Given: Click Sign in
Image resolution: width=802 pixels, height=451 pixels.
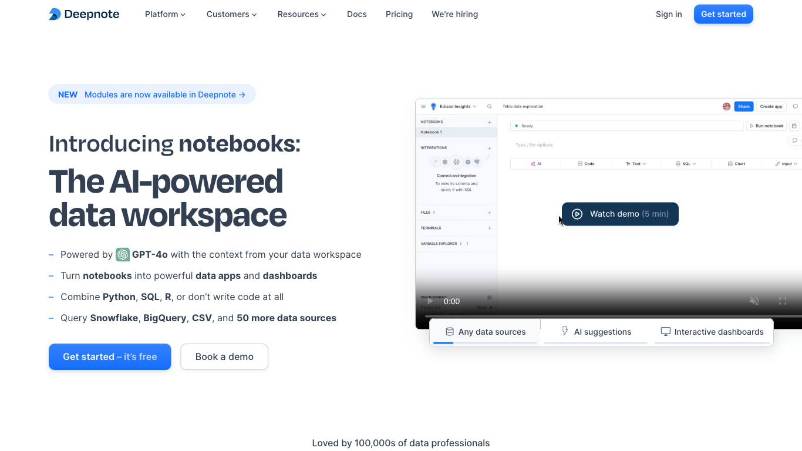Looking at the screenshot, I should point(669,14).
